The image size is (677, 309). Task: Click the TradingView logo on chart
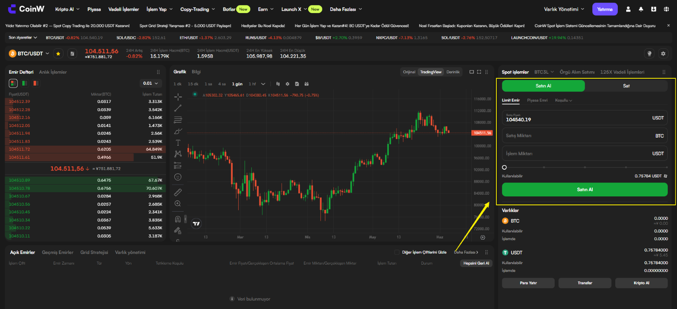tap(196, 223)
